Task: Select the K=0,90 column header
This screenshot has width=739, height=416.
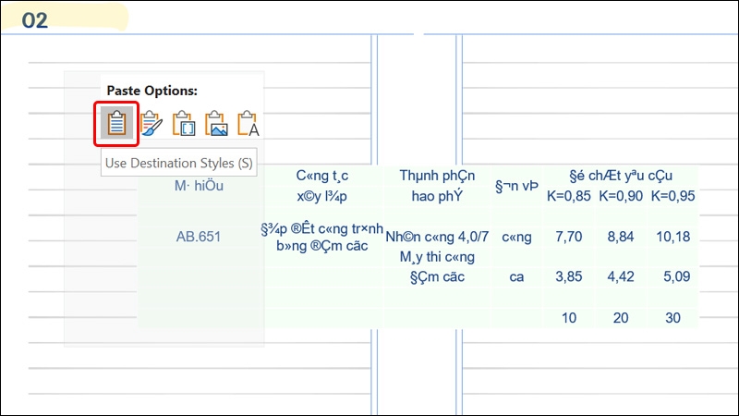Action: (621, 196)
